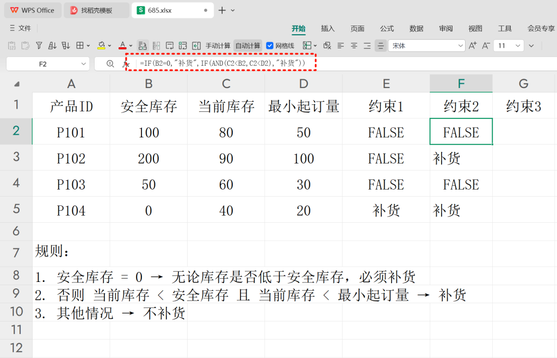The image size is (557, 358).
Task: Align text left
Action: (x=341, y=46)
